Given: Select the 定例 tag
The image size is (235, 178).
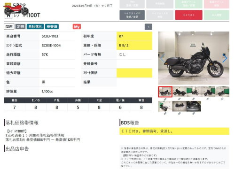Looking at the screenshot, I should (21, 27).
